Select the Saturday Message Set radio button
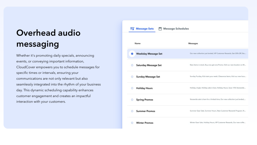Image resolution: width=257 pixels, height=145 pixels. click(x=132, y=65)
